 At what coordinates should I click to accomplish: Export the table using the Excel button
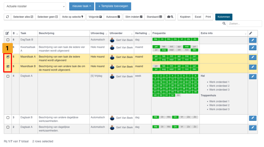click(198, 17)
